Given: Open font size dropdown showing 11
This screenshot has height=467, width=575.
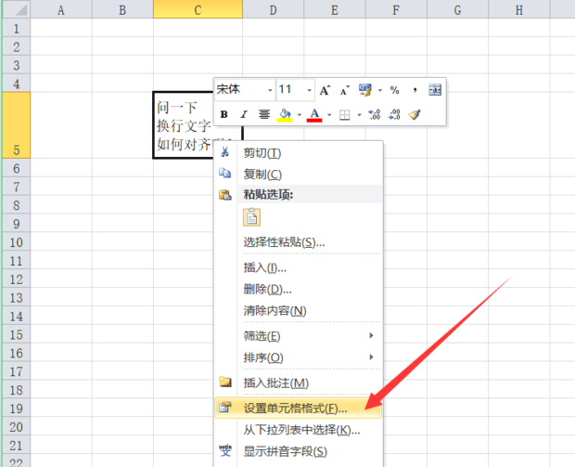Looking at the screenshot, I should (309, 90).
